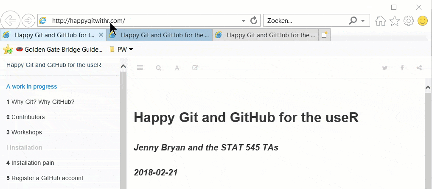Click the Add to favorites bar star icon

pyautogui.click(x=8, y=50)
